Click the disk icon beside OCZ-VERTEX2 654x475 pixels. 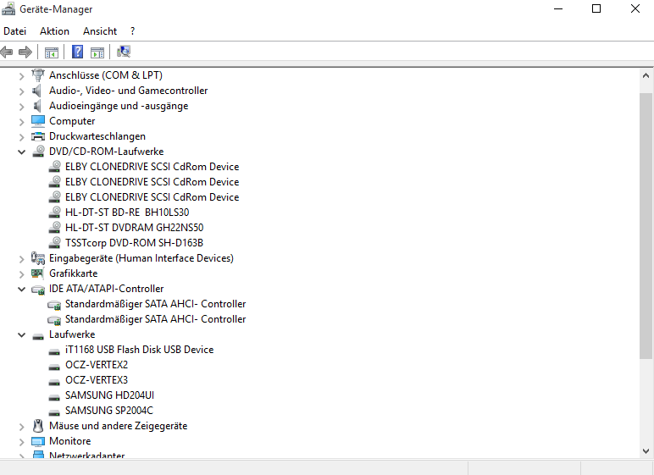click(x=54, y=367)
